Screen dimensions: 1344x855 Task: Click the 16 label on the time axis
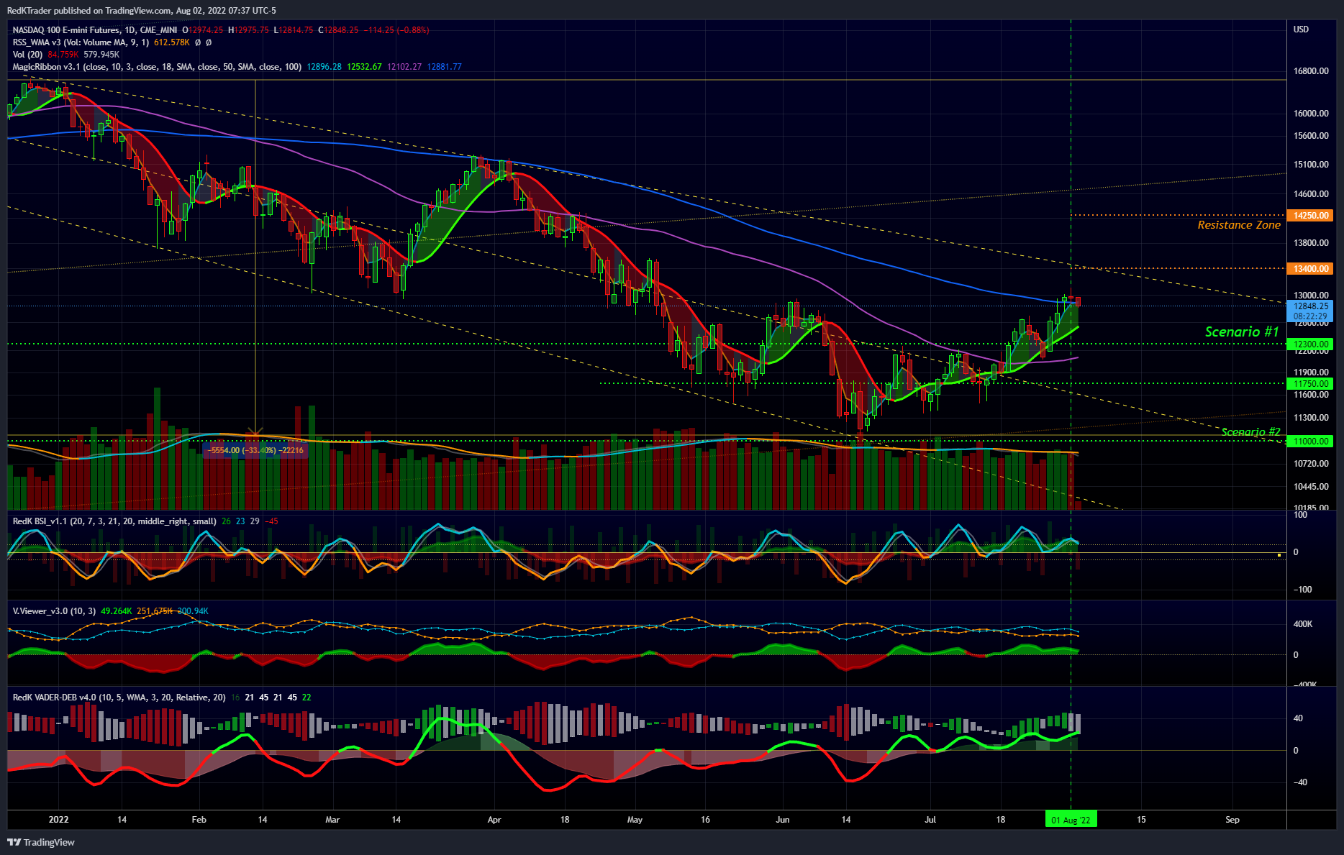click(705, 820)
